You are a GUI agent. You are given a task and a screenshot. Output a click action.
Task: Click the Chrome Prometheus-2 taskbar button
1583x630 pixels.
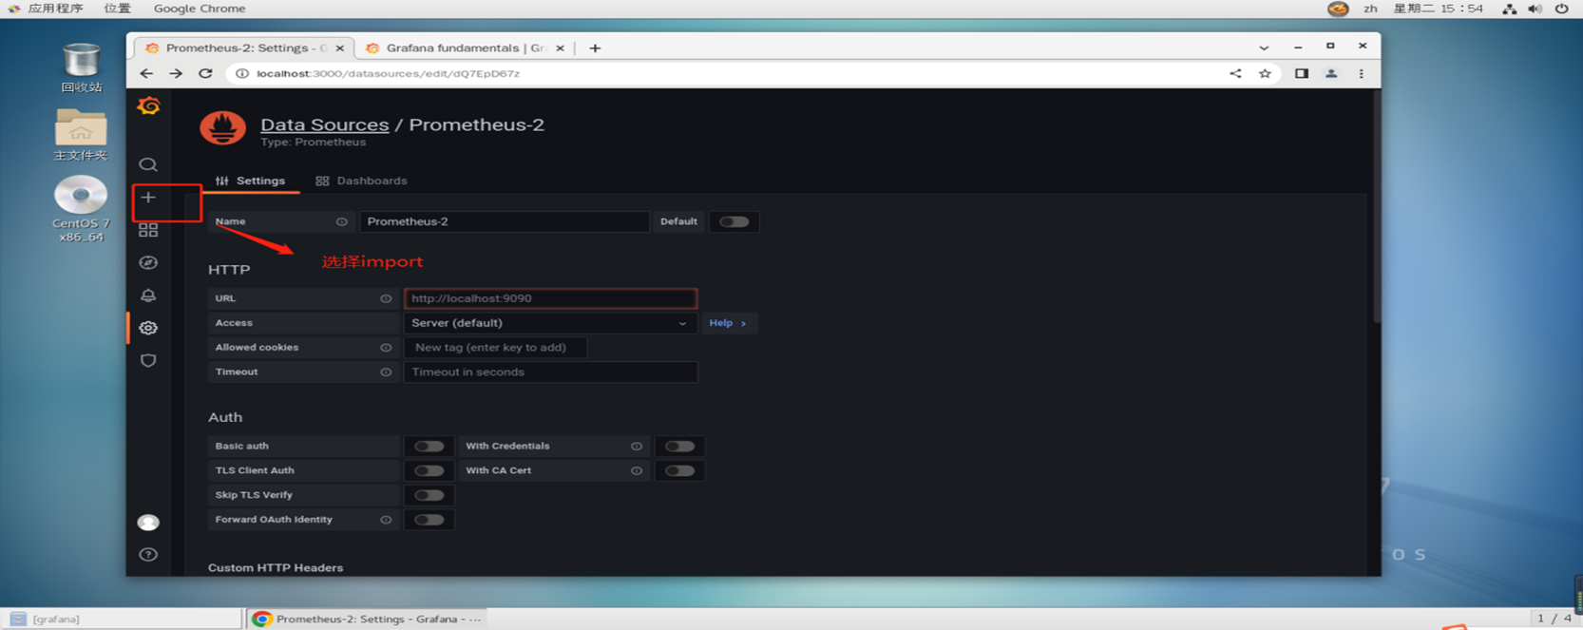[367, 619]
